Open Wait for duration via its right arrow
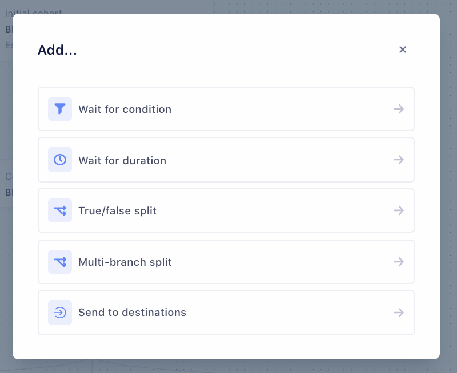The width and height of the screenshot is (457, 373). [399, 160]
